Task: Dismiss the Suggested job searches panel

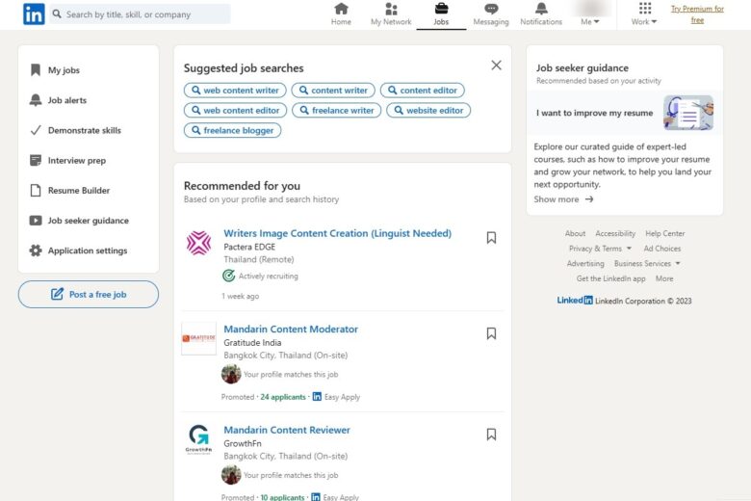Action: click(496, 66)
